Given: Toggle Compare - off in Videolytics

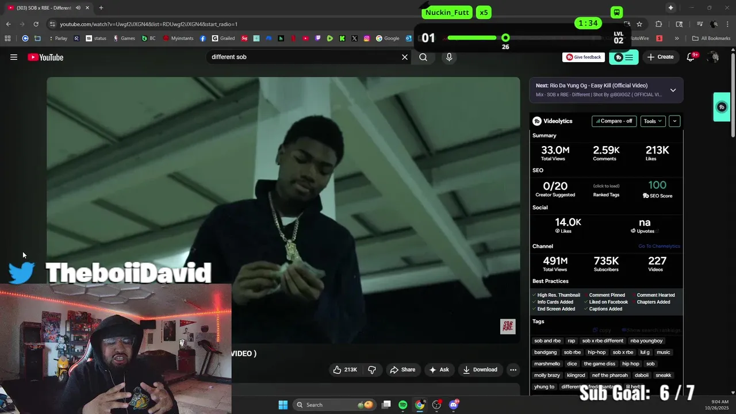Looking at the screenshot, I should click(614, 121).
